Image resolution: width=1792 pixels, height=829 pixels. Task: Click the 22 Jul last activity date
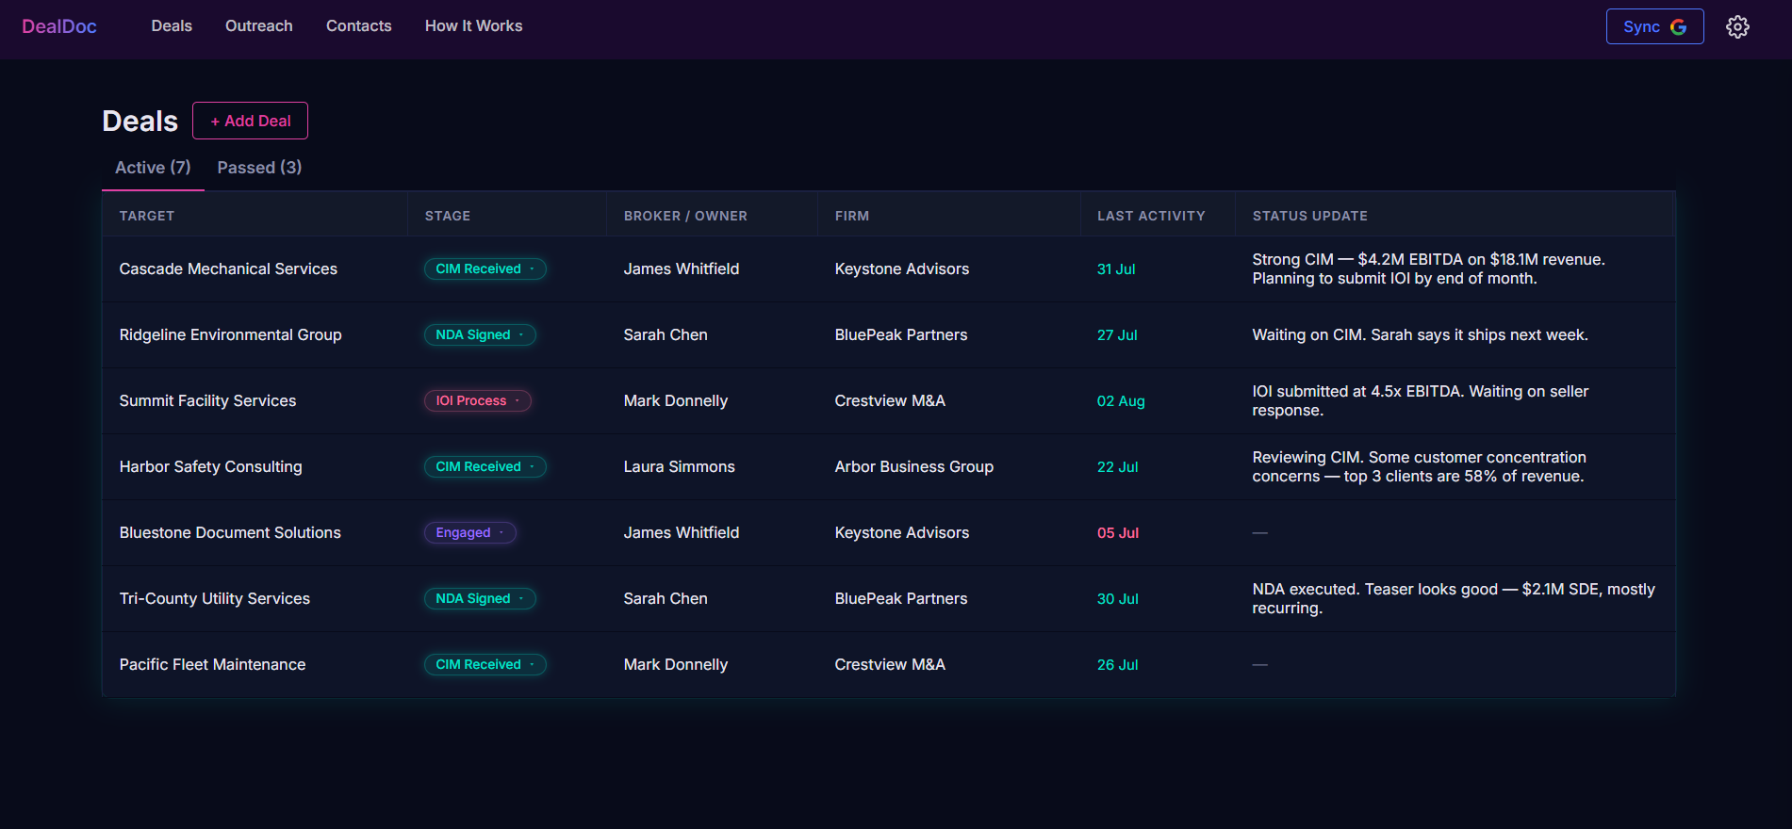click(1118, 466)
